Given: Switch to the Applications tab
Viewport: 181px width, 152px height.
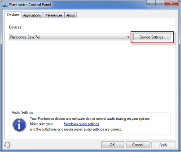Looking at the screenshot, I should 32,15.
